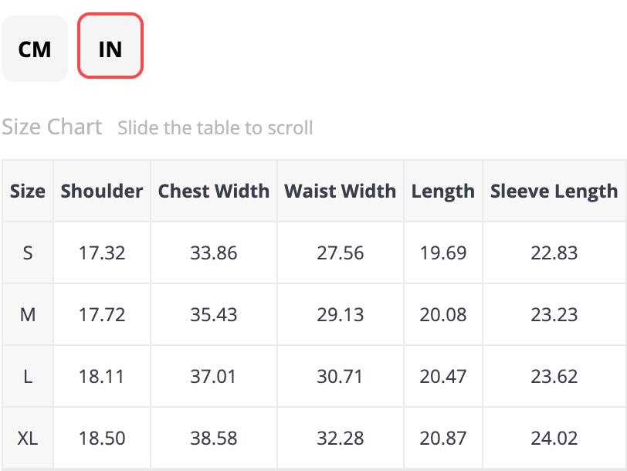This screenshot has width=627, height=471.
Task: Click the 'Slide the table to scroll' hint
Action: (215, 127)
